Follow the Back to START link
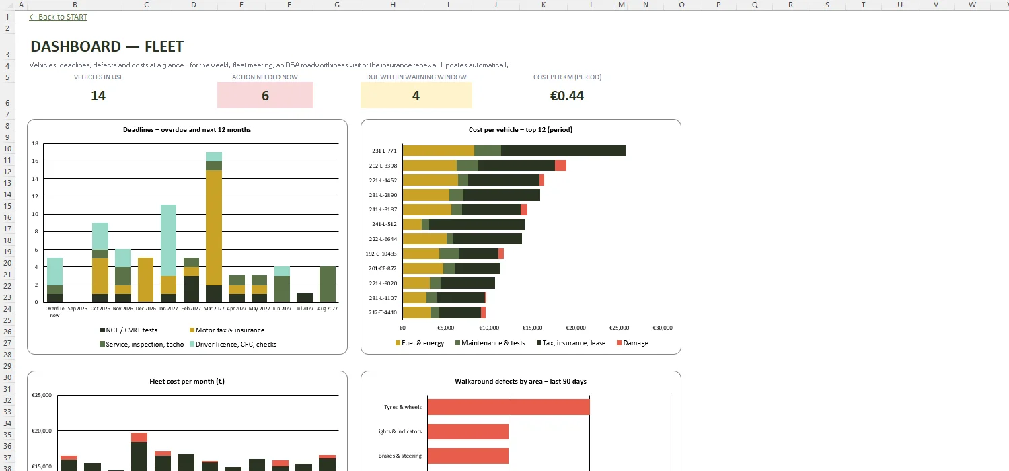The width and height of the screenshot is (1009, 471). click(59, 17)
